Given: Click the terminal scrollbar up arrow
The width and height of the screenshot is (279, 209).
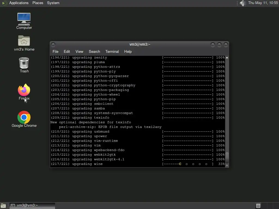Looking at the screenshot, I should coord(227,58).
